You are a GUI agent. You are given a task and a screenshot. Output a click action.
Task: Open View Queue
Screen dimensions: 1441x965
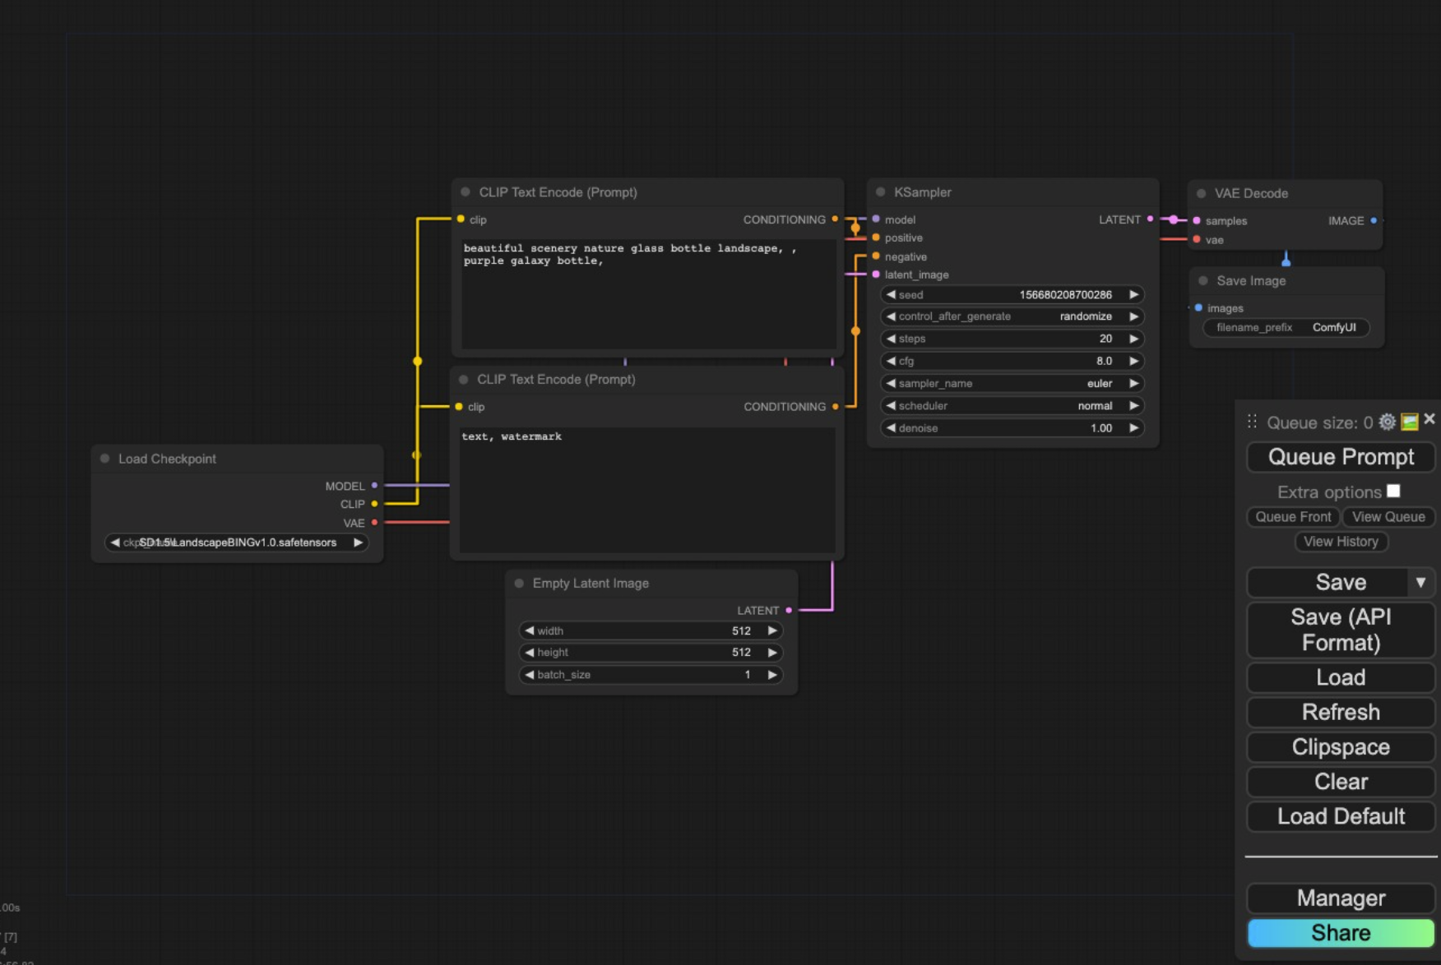click(1388, 517)
